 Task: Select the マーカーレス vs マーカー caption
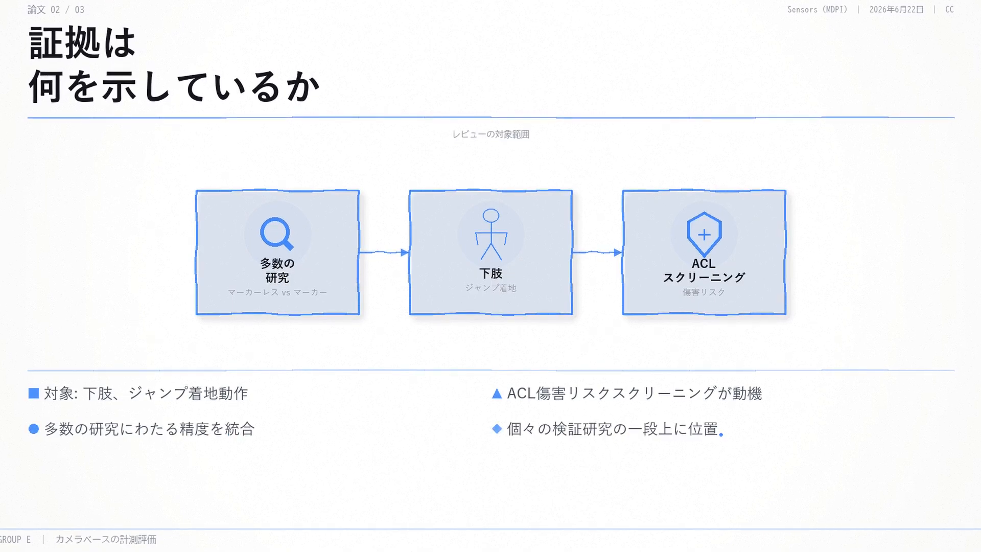277,292
